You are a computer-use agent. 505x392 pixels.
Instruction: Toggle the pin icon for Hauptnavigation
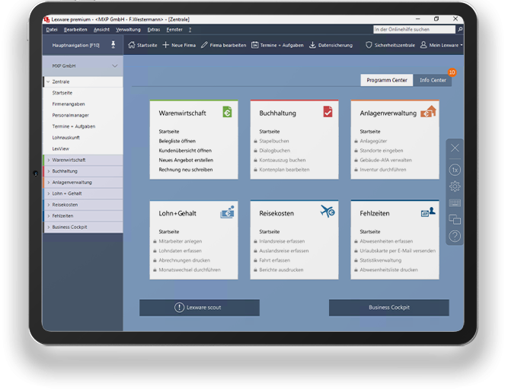[x=113, y=45]
